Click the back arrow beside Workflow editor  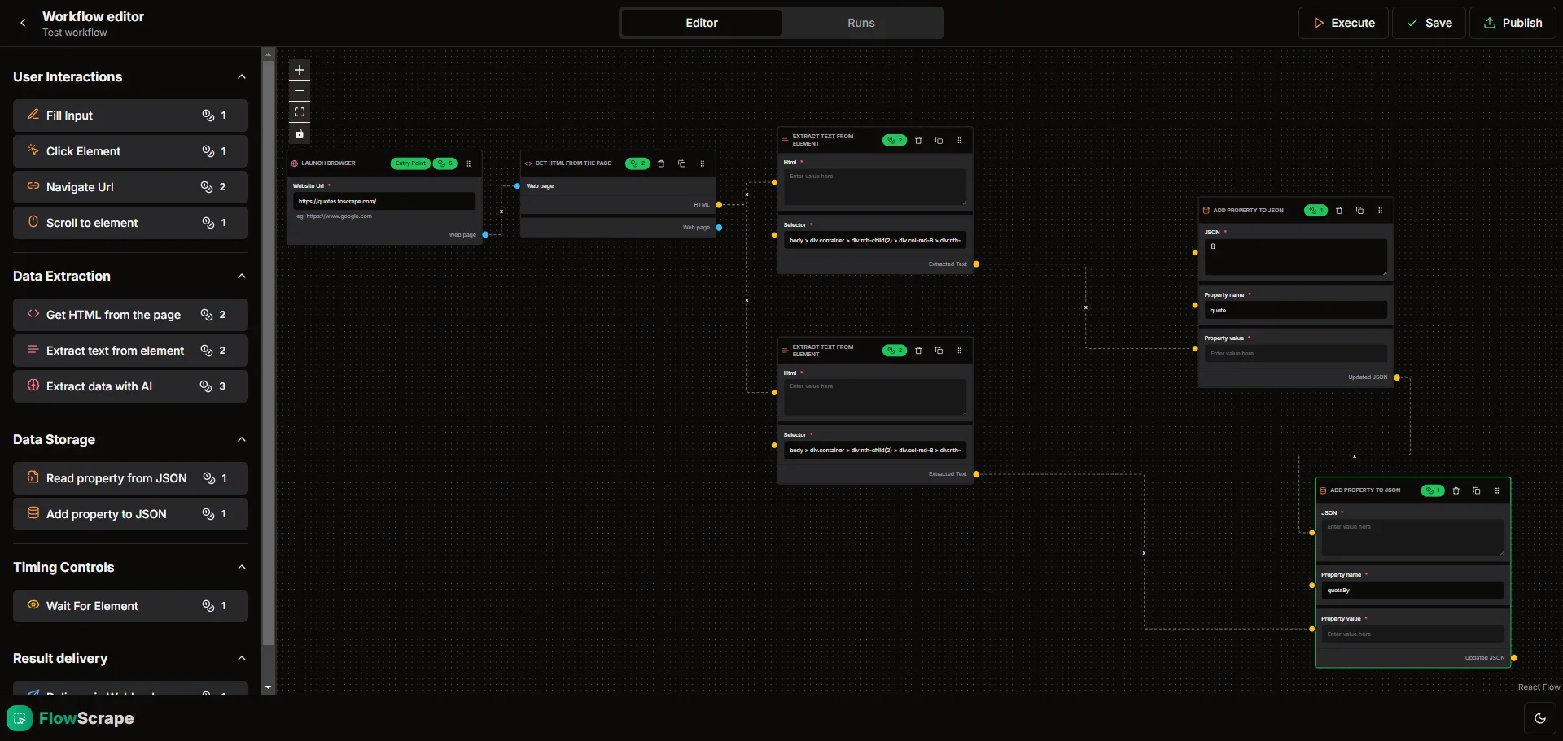[x=23, y=22]
